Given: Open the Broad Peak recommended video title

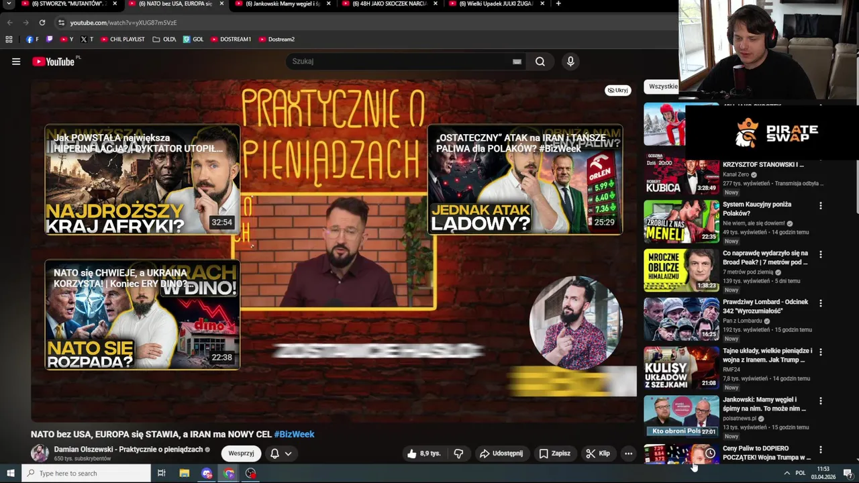Looking at the screenshot, I should [765, 258].
